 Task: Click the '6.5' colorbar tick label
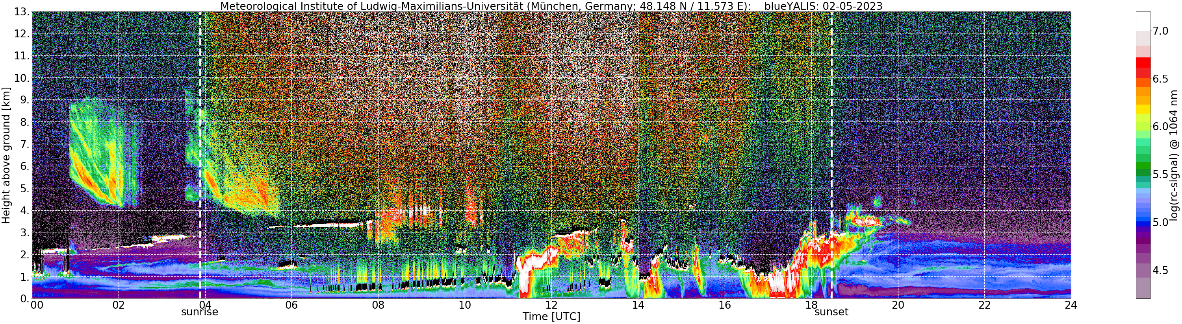1160,79
